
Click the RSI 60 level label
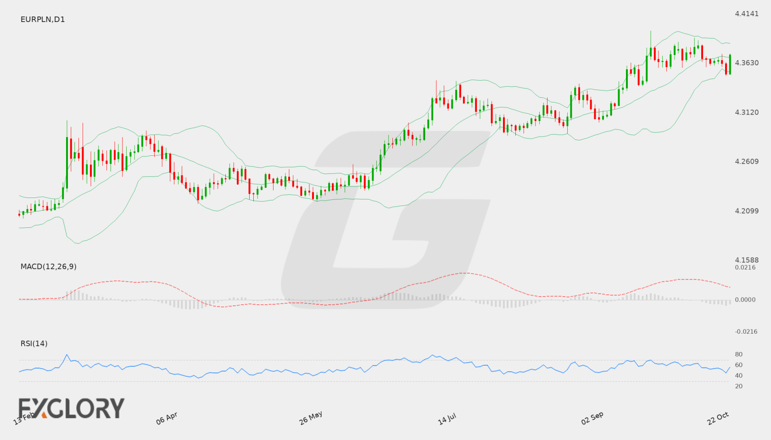tap(739, 365)
